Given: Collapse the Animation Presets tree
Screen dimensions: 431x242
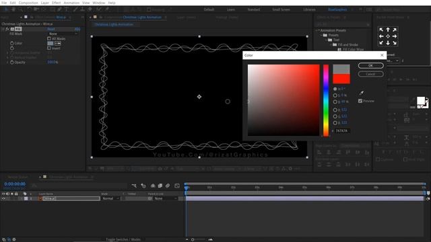Looking at the screenshot, I should pyautogui.click(x=317, y=30).
